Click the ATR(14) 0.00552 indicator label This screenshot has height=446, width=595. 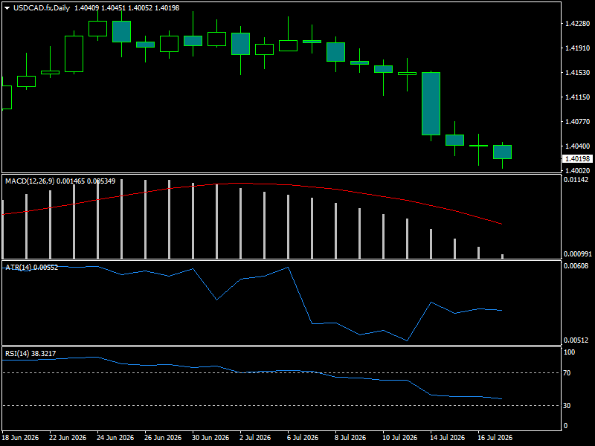point(31,268)
